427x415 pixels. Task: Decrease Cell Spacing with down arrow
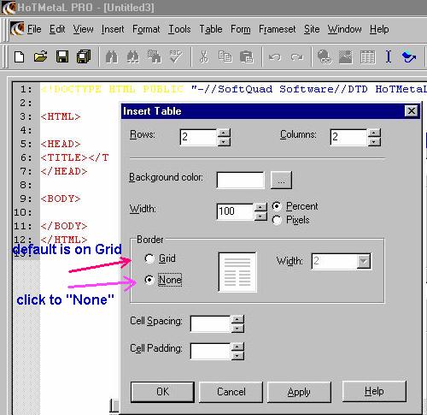[x=237, y=329]
